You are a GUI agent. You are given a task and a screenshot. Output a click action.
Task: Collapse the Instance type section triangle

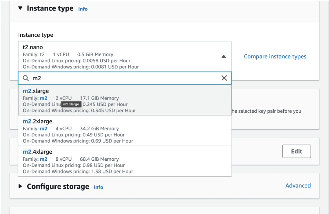point(20,8)
